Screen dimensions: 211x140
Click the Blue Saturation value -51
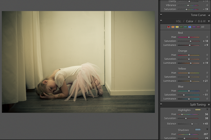[205, 95]
